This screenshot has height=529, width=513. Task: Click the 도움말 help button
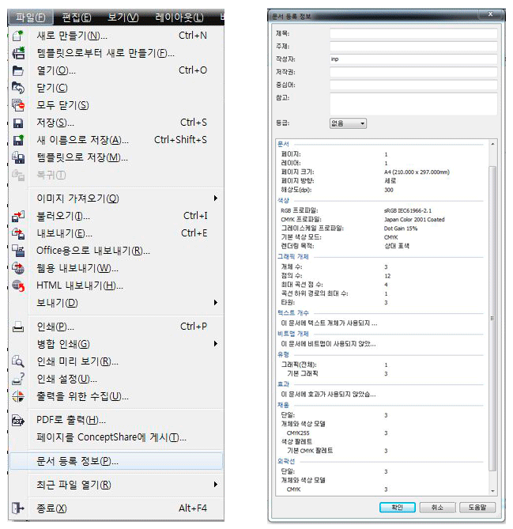[480, 507]
